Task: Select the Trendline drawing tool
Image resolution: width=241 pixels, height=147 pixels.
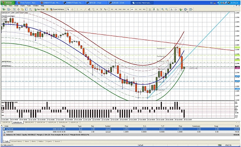Action: pos(85,9)
